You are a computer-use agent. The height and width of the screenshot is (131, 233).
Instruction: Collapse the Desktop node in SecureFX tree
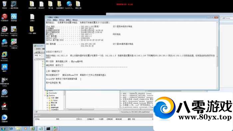[x=45, y=95]
